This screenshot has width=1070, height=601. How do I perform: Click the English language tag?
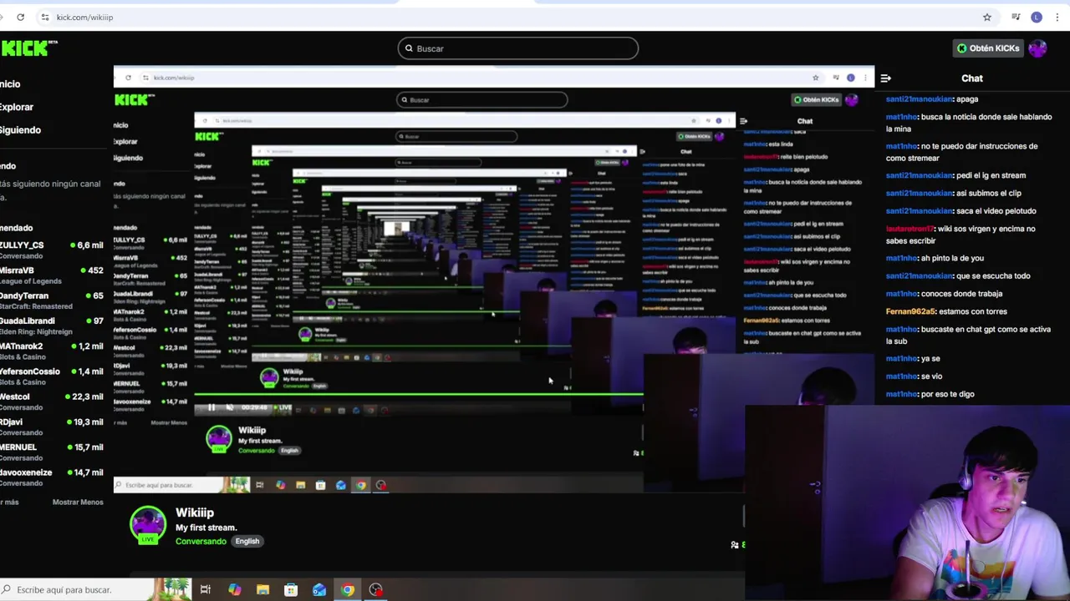click(x=247, y=541)
